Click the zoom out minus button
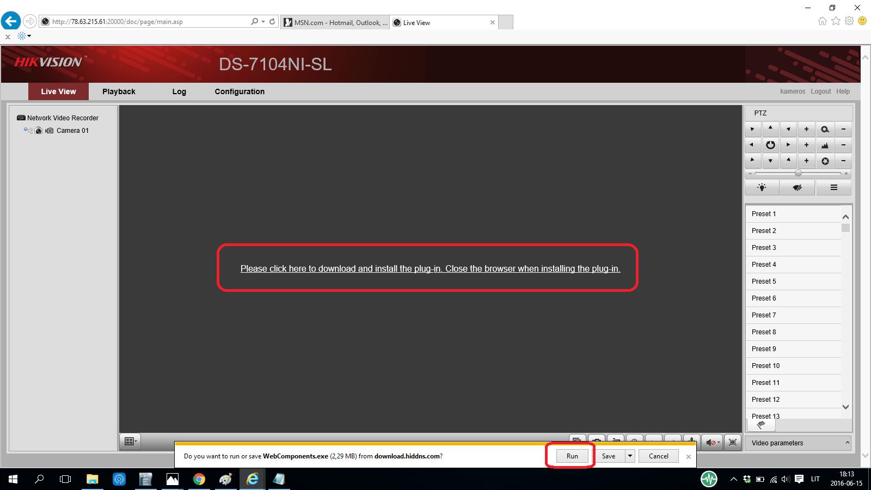This screenshot has height=490, width=871. point(843,130)
